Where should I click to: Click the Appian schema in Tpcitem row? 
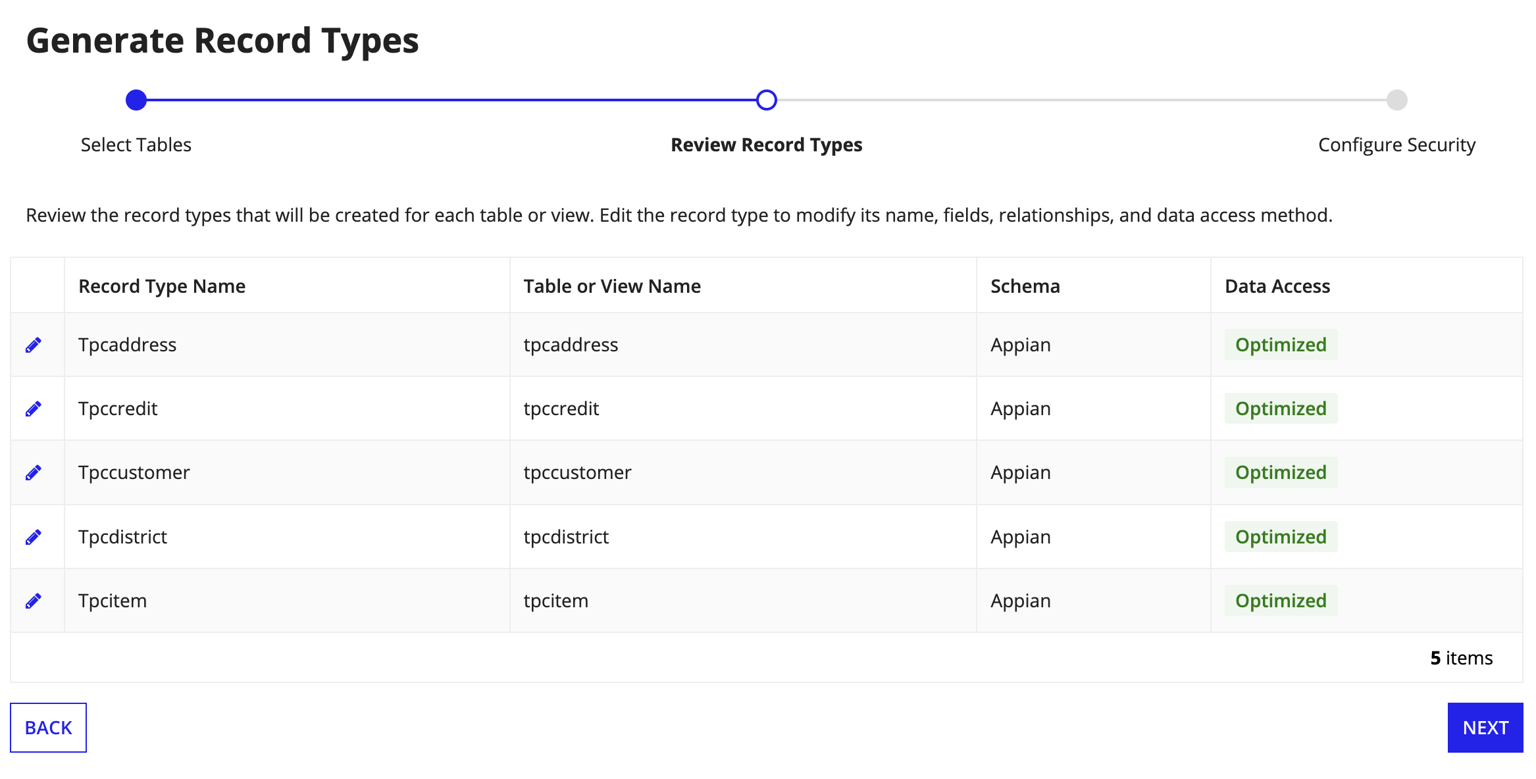coord(1021,601)
